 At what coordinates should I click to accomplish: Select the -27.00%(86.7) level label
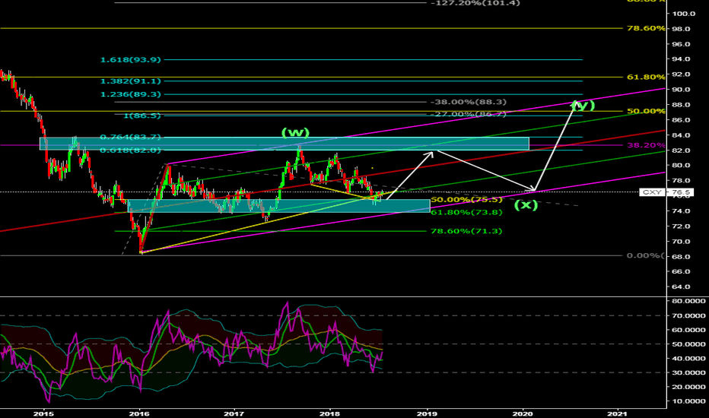pyautogui.click(x=469, y=114)
